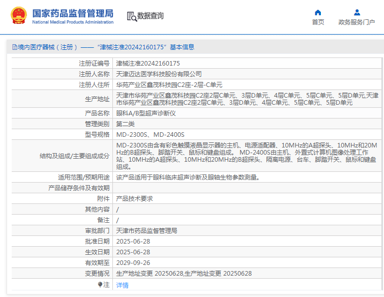Click the model value MD-2300S、MD-2400S

coord(150,135)
